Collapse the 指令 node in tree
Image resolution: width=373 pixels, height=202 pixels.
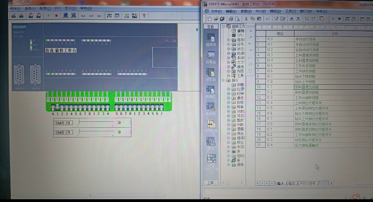(223, 80)
